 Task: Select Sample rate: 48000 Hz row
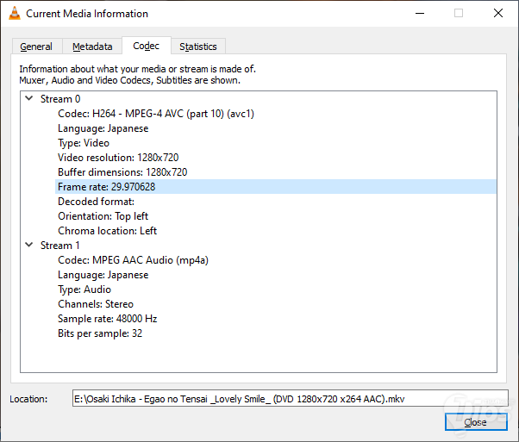tap(276, 319)
